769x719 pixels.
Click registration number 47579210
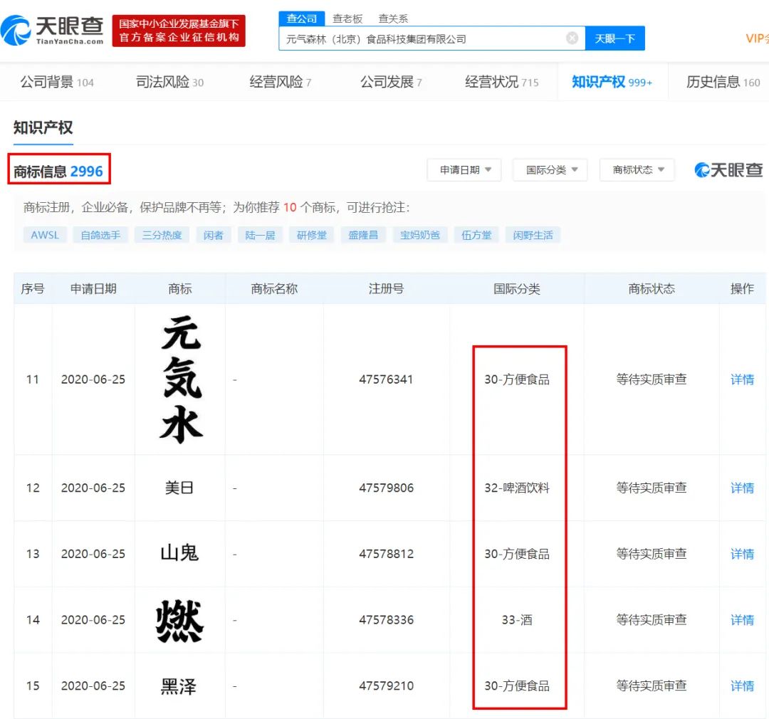(386, 686)
